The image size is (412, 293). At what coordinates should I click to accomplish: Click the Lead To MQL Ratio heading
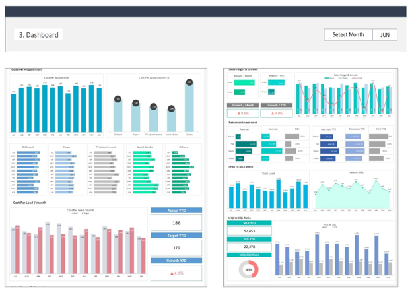pos(241,167)
